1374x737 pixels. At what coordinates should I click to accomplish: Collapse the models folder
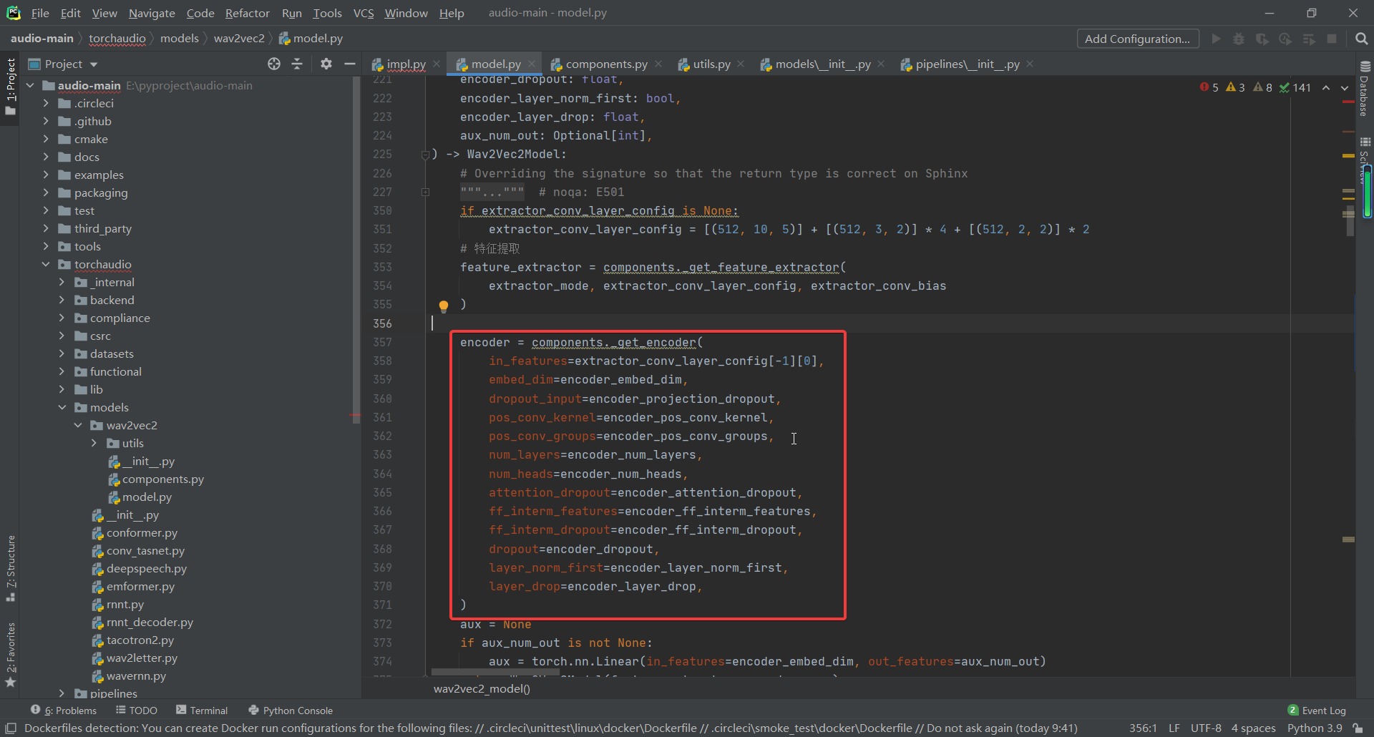click(62, 407)
